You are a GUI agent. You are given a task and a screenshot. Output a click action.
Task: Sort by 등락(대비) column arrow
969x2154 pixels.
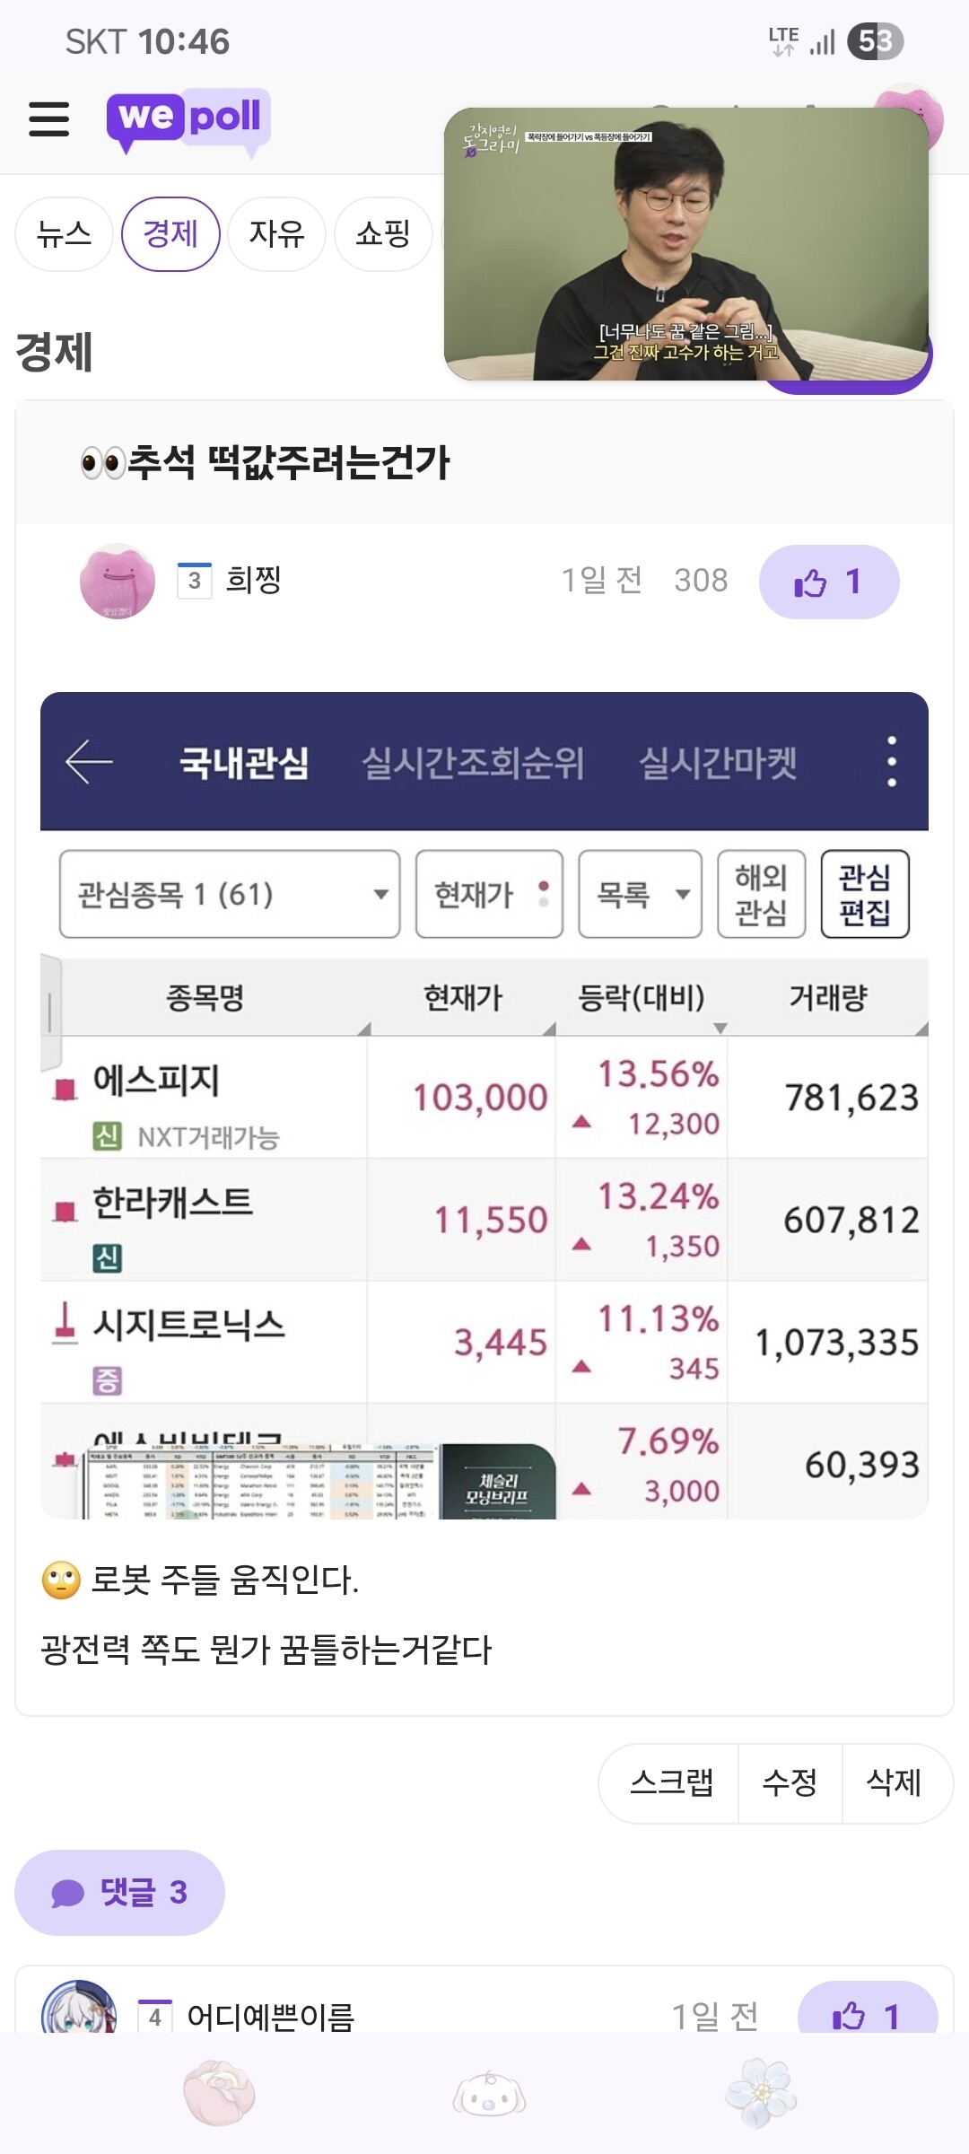click(720, 1028)
